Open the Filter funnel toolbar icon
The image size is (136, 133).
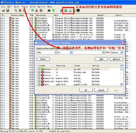coord(32,11)
